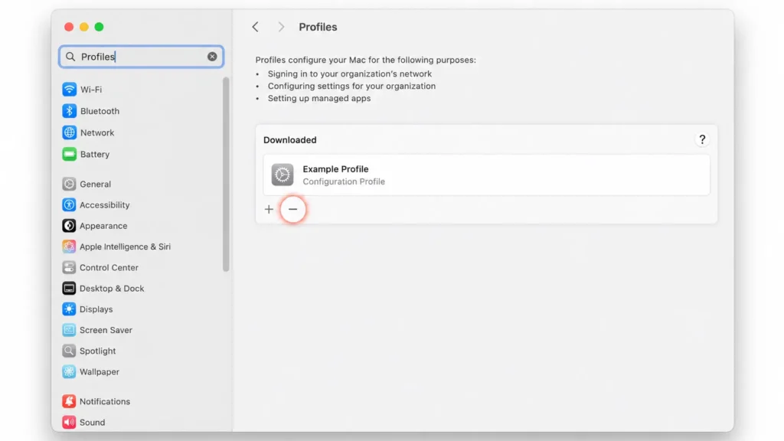Navigate forward with the right chevron
Image resolution: width=784 pixels, height=441 pixels.
281,27
